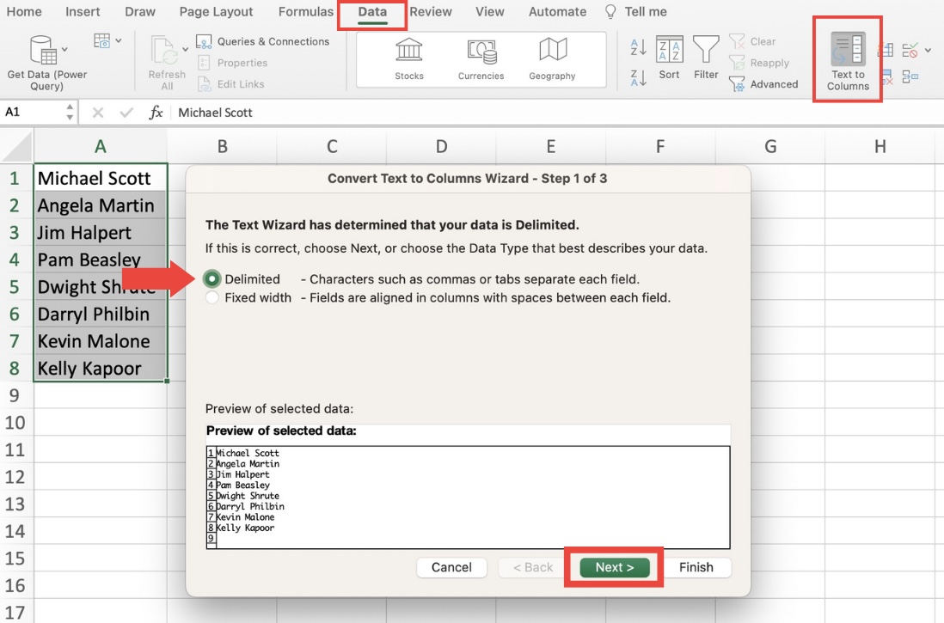Click the Name Box stepper arrows
This screenshot has height=623, width=944.
tap(70, 112)
